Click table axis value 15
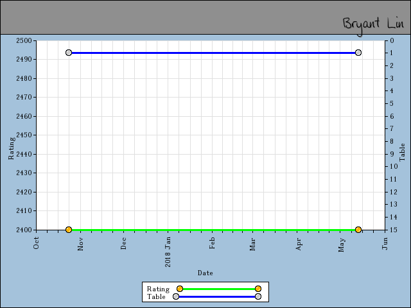This screenshot has height=308, width=411. click(x=394, y=230)
